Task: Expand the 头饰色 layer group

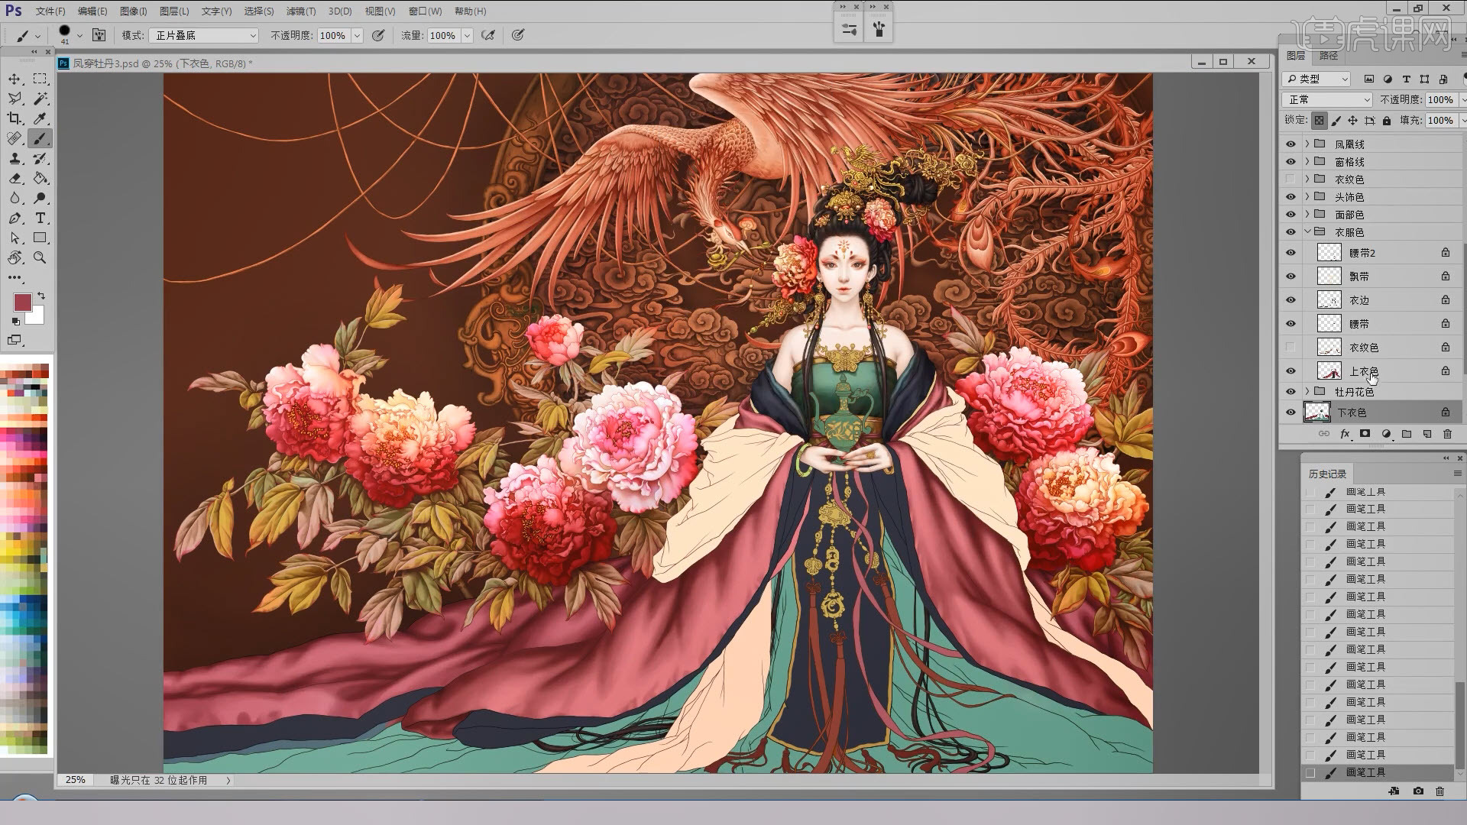Action: (1307, 196)
